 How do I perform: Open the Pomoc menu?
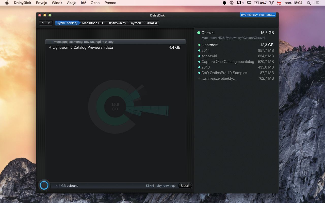coord(110,3)
